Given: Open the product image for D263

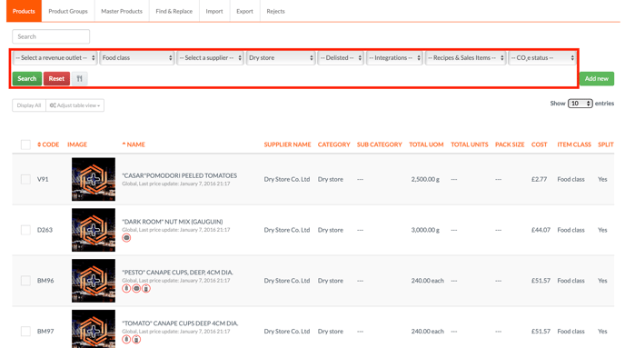Looking at the screenshot, I should (x=94, y=230).
